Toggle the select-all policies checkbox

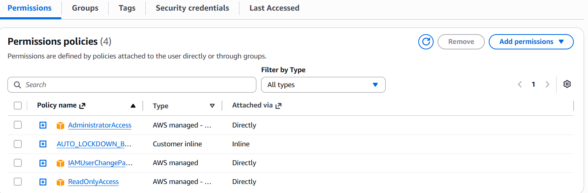18,106
